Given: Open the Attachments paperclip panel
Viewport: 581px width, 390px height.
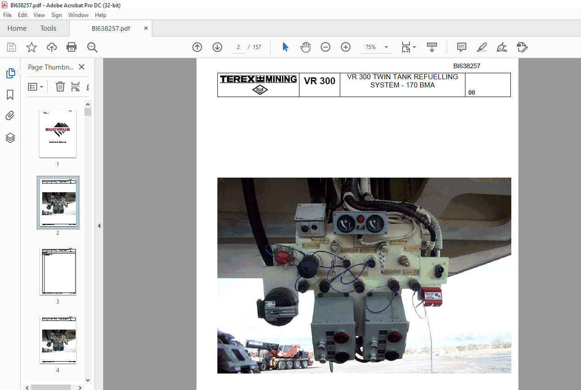Looking at the screenshot, I should click(x=10, y=116).
